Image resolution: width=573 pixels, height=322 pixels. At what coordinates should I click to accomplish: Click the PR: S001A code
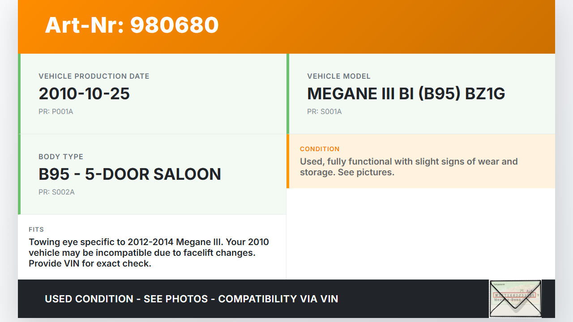click(x=325, y=112)
